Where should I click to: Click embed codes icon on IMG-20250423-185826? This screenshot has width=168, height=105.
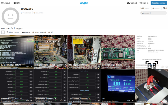(95, 67)
